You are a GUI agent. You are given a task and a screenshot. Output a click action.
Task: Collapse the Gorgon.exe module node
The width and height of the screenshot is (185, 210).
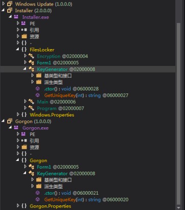pos(11,128)
